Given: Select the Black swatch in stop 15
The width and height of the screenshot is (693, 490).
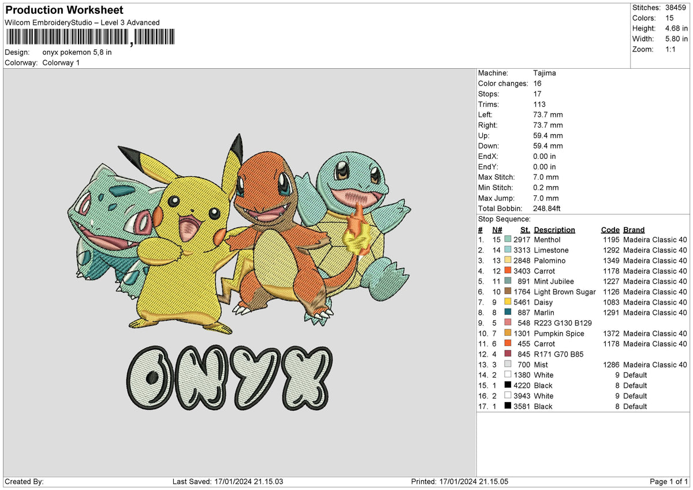Looking at the screenshot, I should tap(508, 385).
